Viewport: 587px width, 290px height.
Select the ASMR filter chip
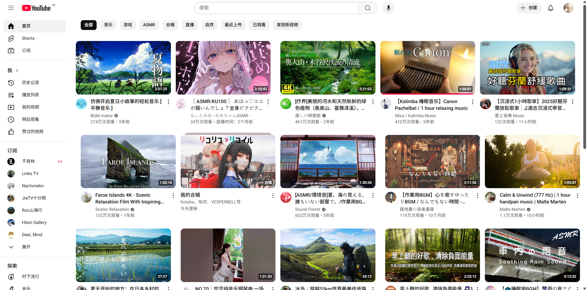click(x=149, y=25)
